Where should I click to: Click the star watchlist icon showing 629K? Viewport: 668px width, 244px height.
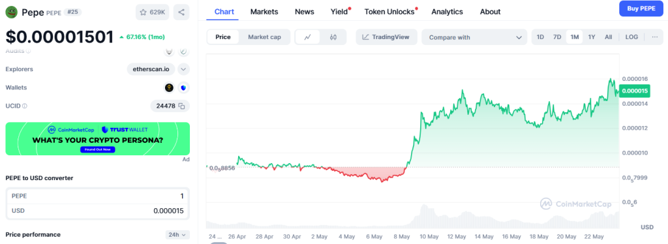pyautogui.click(x=153, y=12)
